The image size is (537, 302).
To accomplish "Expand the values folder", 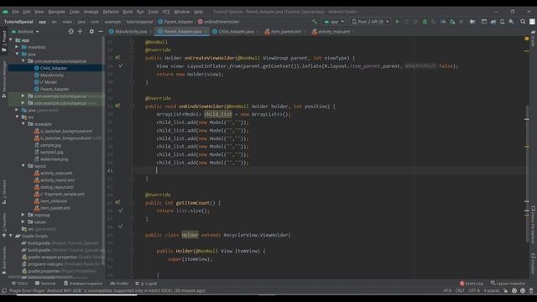I will click(23, 221).
